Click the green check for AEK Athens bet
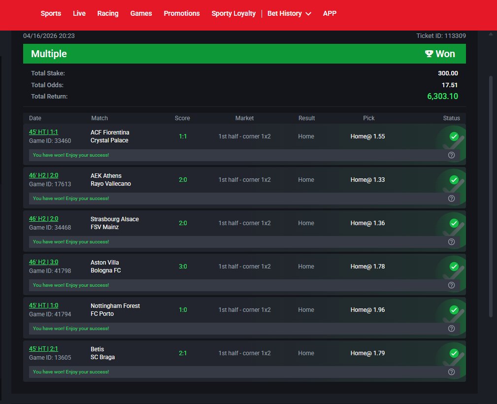Viewport: 497px width, 404px height. point(454,180)
